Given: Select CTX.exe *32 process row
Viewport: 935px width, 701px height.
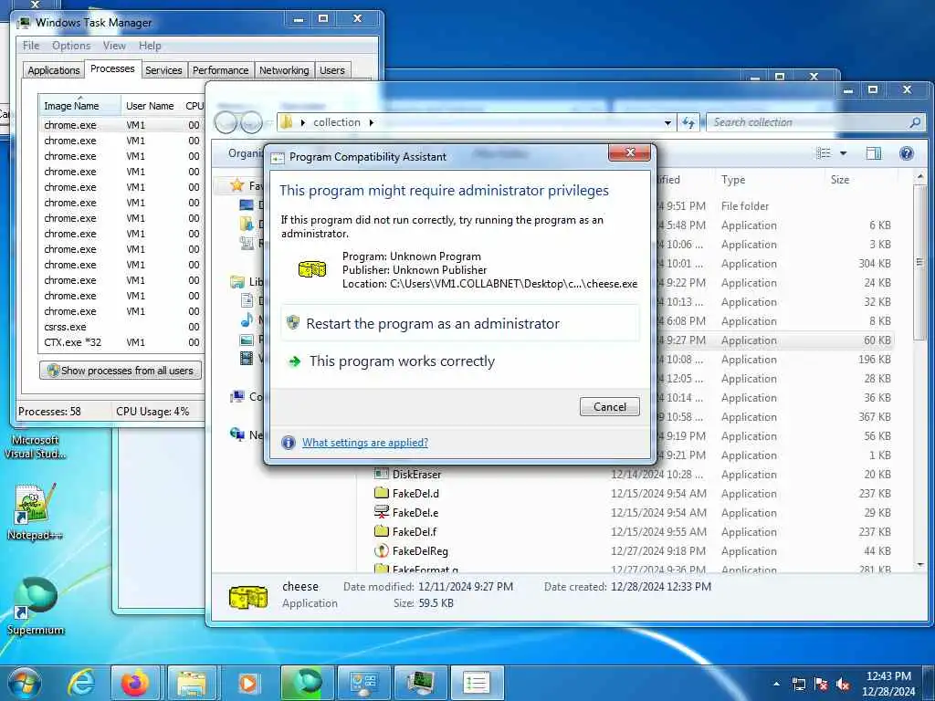Looking at the screenshot, I should 121,342.
